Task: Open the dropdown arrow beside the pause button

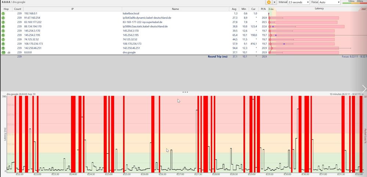Action: (274, 2)
